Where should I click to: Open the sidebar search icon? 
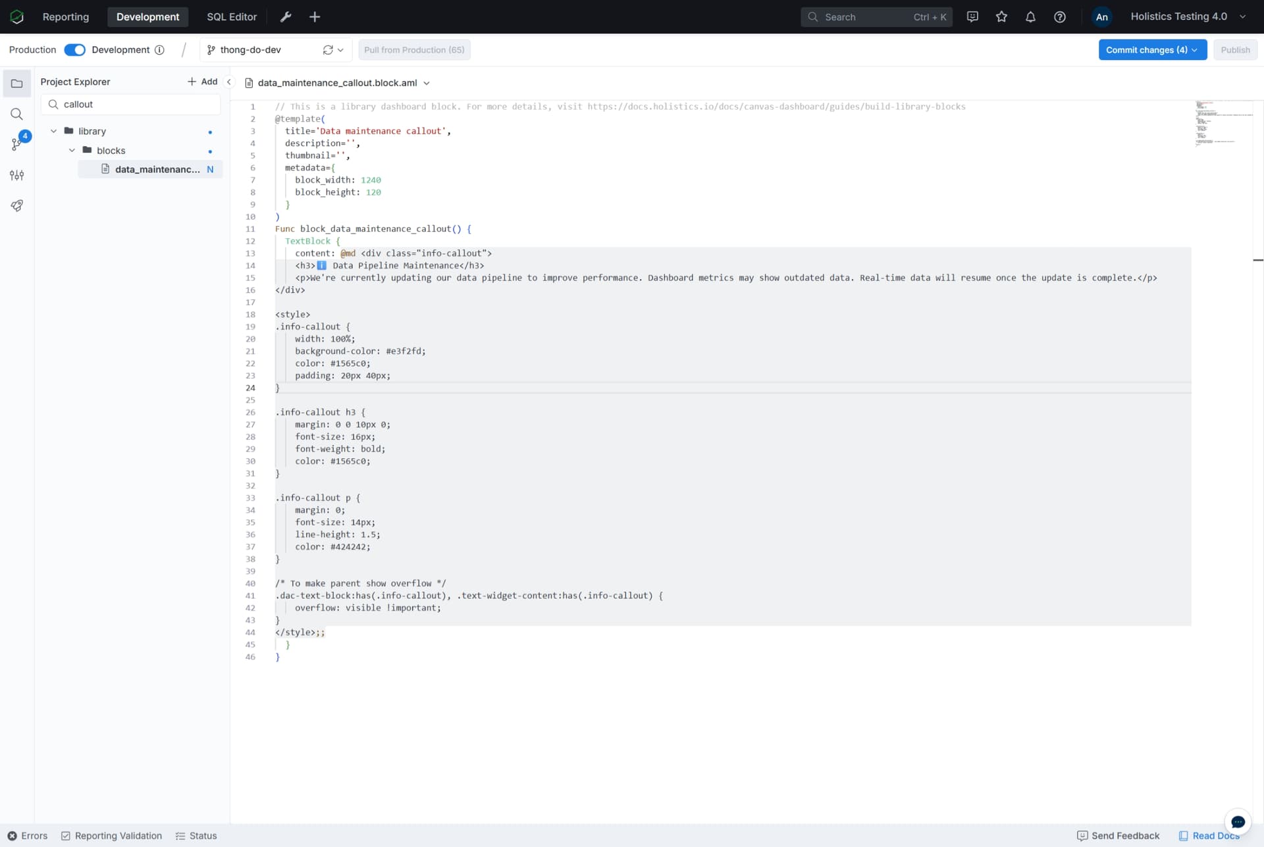point(17,114)
